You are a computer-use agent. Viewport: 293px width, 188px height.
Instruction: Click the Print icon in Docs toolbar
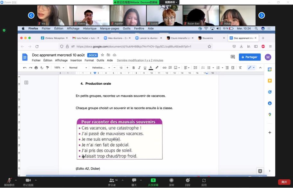[x=36, y=68]
